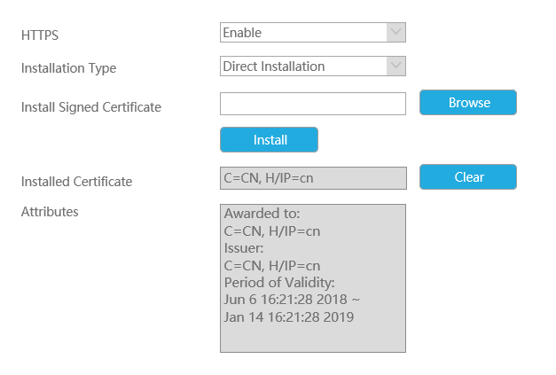Select the Attributes label
Screen dimensions: 556x375
[x=50, y=212]
